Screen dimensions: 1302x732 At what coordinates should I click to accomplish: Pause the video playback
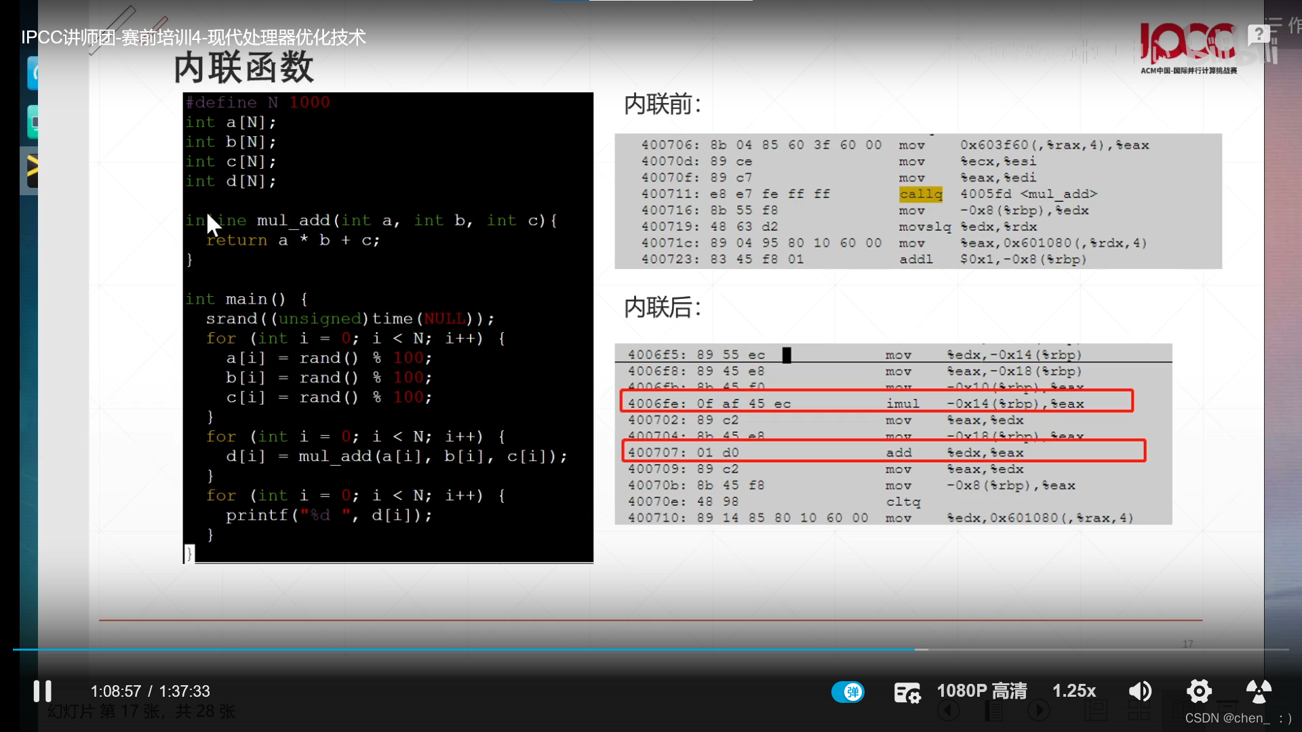[42, 691]
